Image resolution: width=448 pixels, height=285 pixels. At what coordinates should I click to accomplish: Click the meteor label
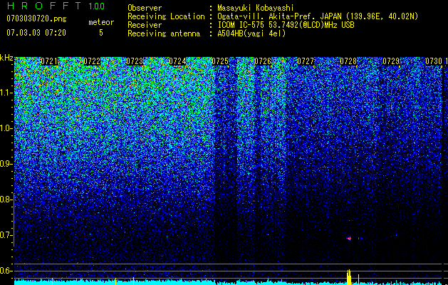pos(101,22)
